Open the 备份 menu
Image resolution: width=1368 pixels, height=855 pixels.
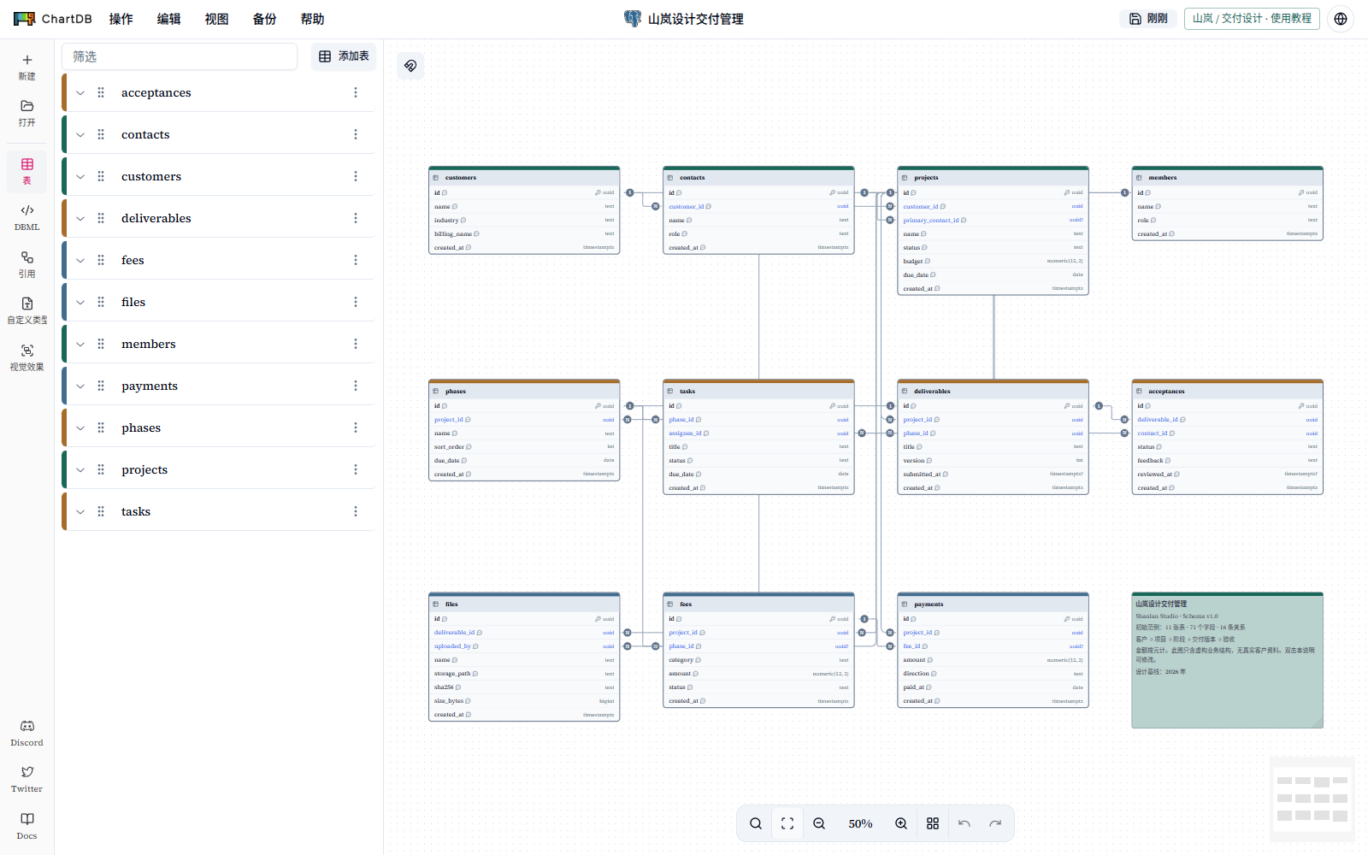[x=264, y=19]
